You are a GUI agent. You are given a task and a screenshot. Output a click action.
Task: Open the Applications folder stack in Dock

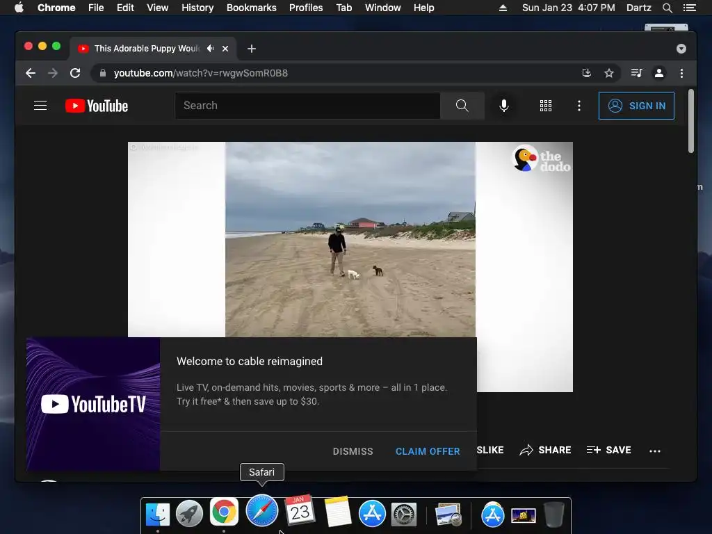pos(493,515)
